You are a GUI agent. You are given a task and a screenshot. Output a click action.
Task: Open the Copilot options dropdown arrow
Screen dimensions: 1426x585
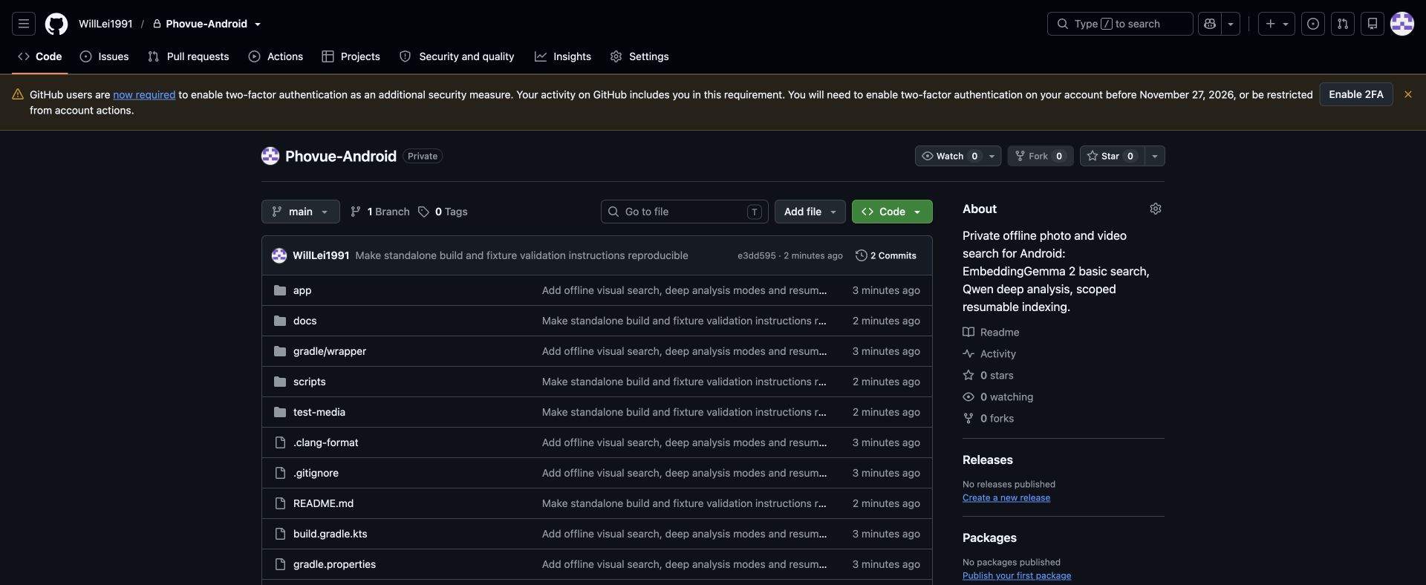point(1231,24)
